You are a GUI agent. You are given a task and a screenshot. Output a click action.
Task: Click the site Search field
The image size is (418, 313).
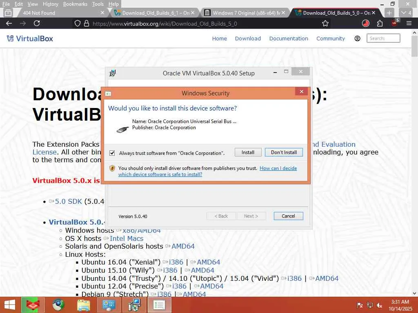pos(383,38)
